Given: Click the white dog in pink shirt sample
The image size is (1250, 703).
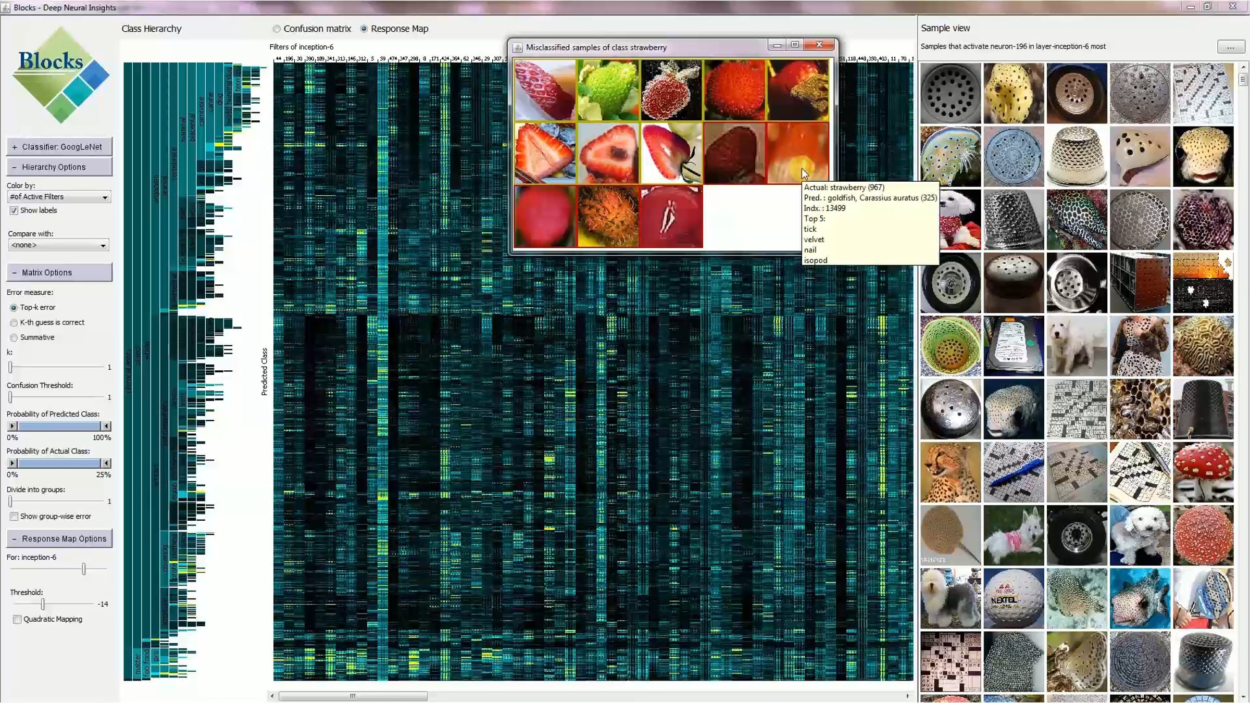Looking at the screenshot, I should [x=1014, y=535].
